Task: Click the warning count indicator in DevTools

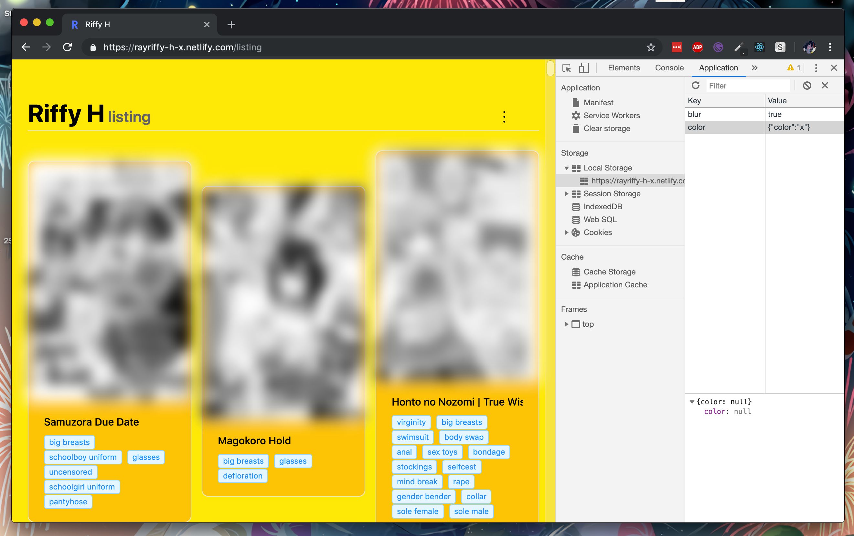Action: (x=794, y=68)
